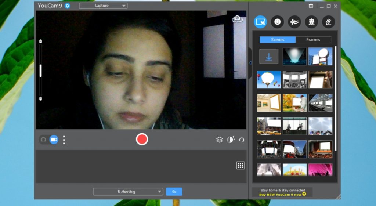This screenshot has width=376, height=206.
Task: Apply the dark stadium screen scene
Action: 269,149
